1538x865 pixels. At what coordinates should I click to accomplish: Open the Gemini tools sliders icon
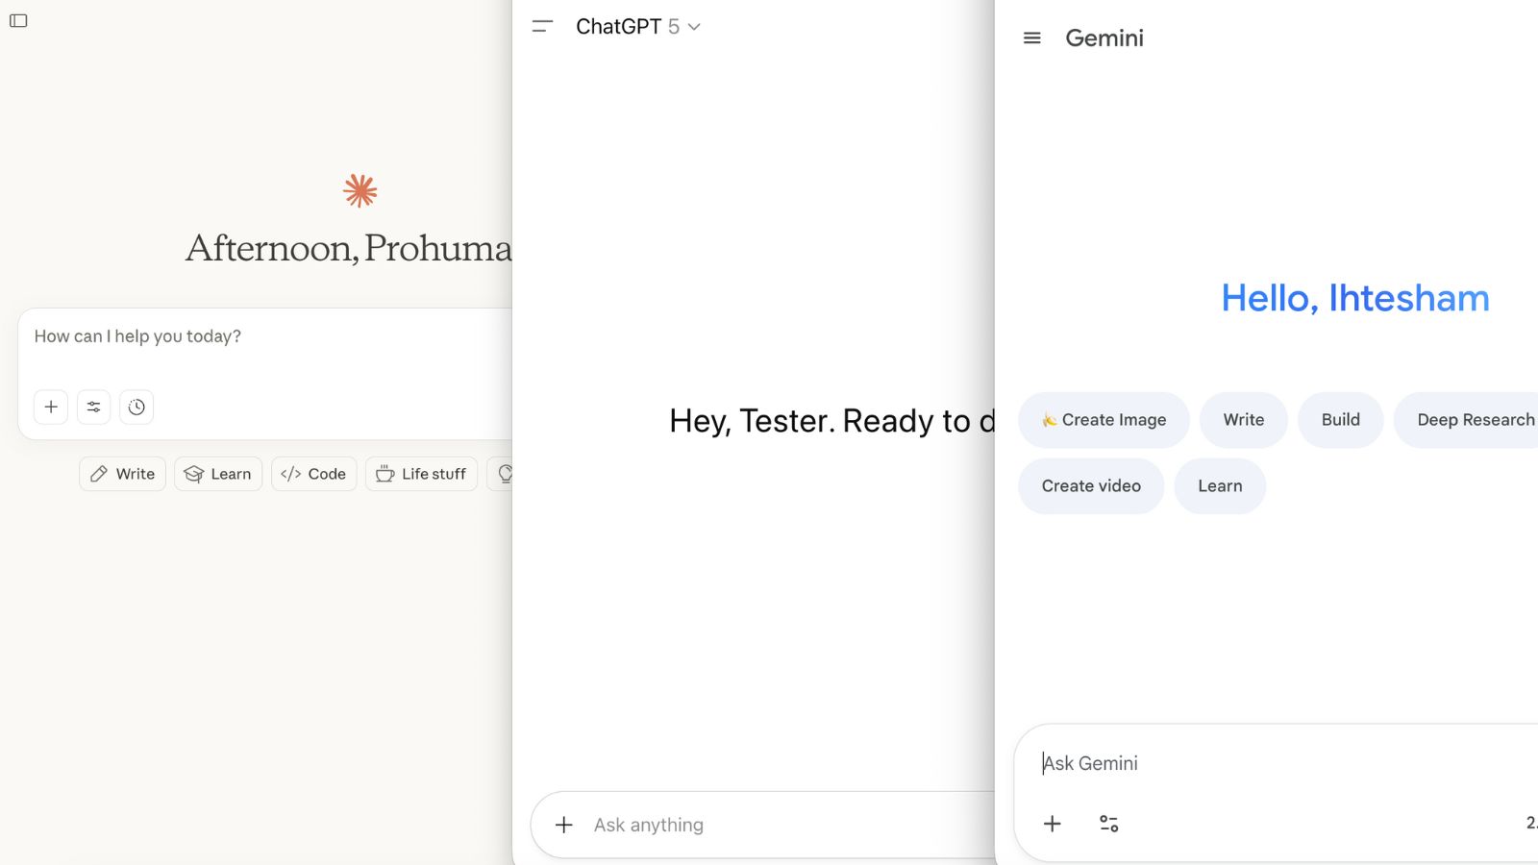[1109, 824]
